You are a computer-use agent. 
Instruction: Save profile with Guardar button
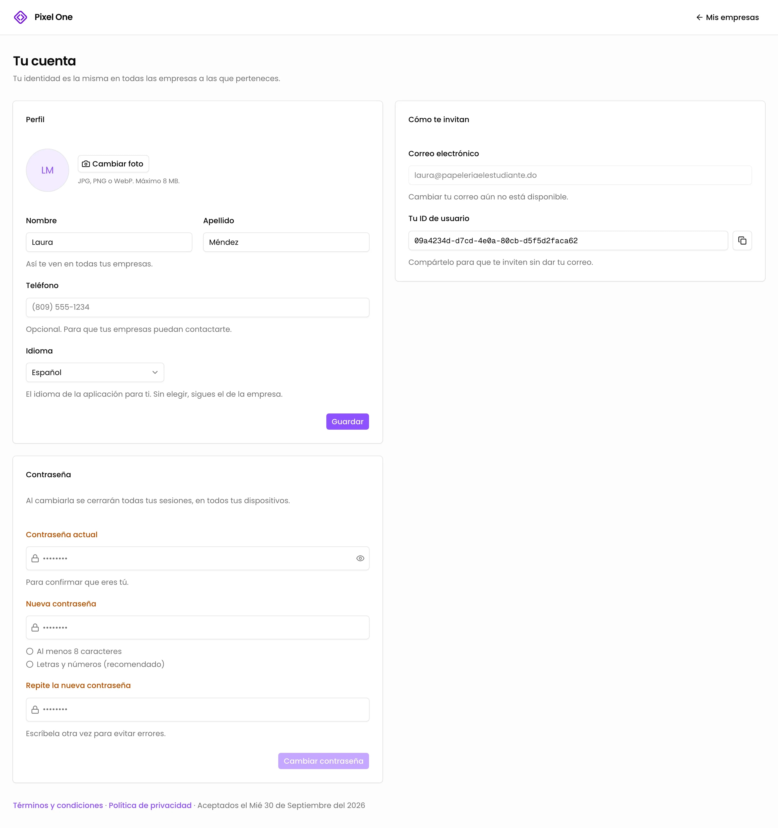[347, 422]
